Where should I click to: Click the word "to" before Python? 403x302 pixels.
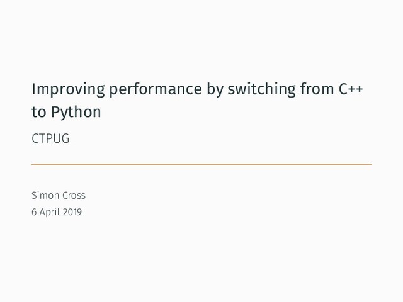click(38, 113)
